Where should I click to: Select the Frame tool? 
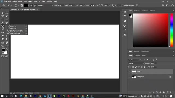click(x=7, y=19)
